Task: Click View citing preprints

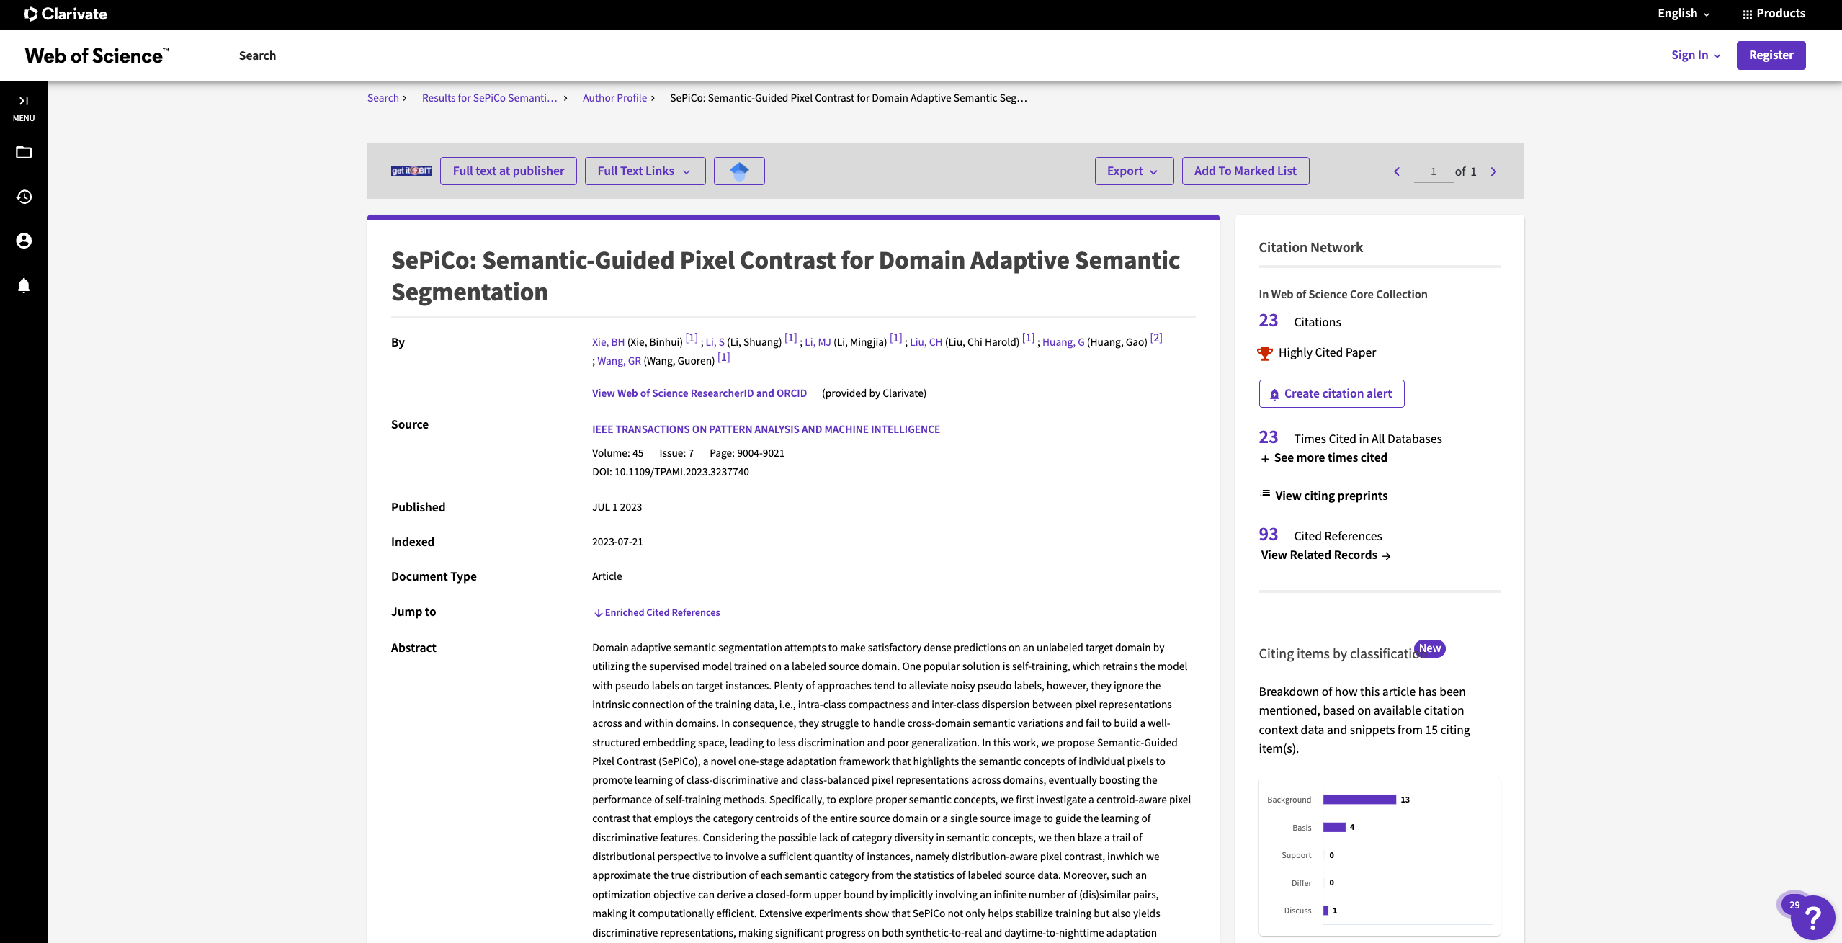Action: [1324, 496]
